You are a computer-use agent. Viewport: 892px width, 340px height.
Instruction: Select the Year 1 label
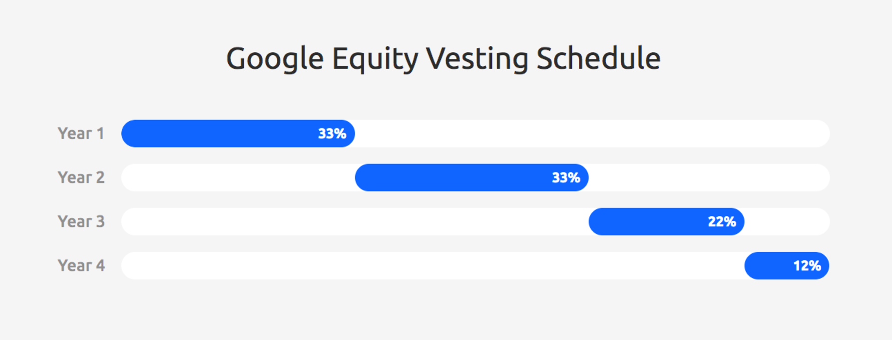[81, 134]
